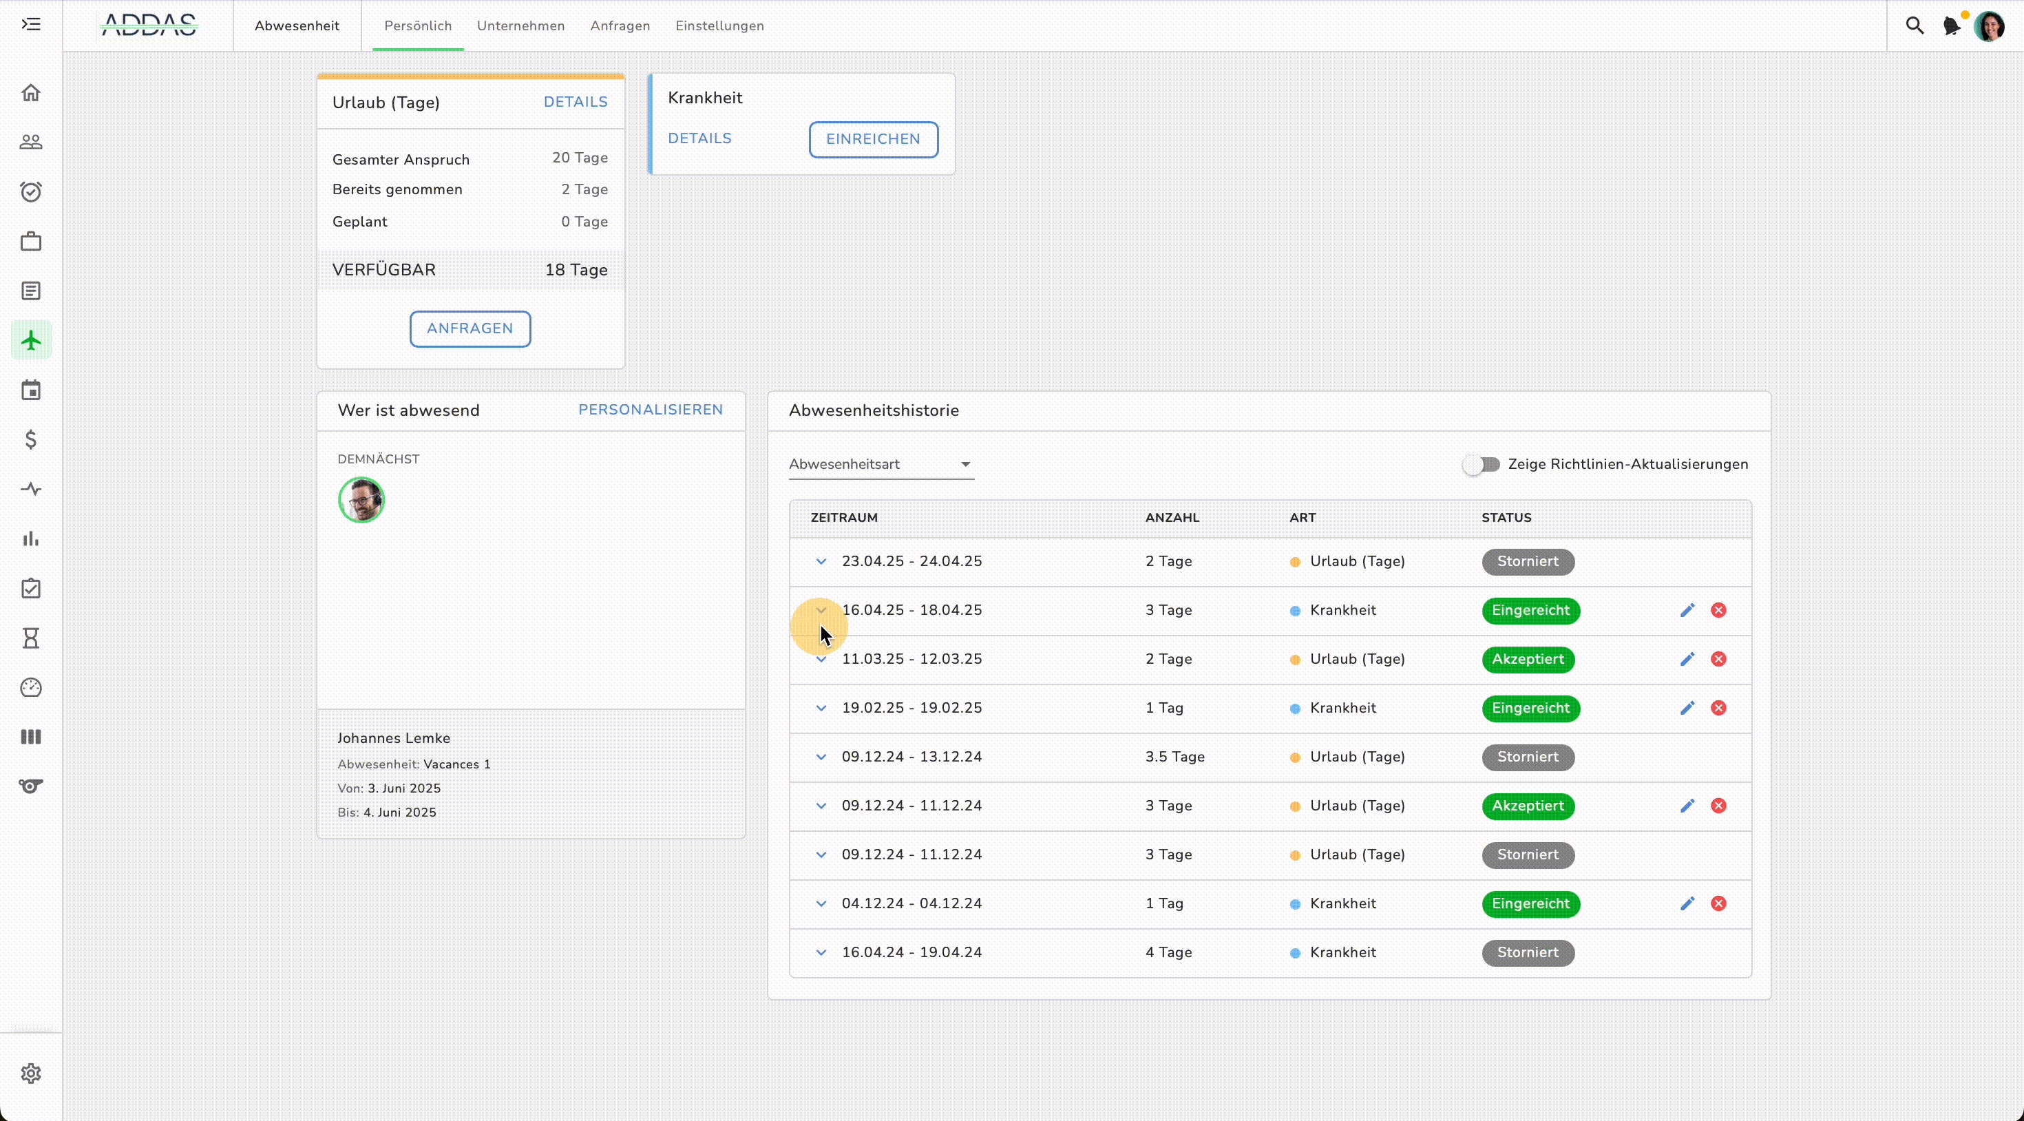The height and width of the screenshot is (1121, 2024).
Task: Click Johannes Lemke's avatar under Demnächst
Action: coord(361,500)
